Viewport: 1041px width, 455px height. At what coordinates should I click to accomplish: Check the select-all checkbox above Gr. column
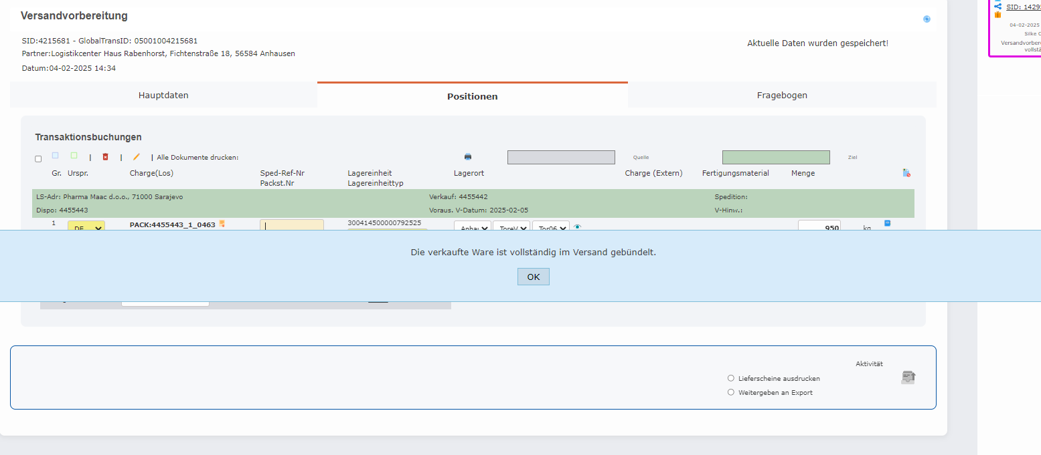click(x=38, y=158)
